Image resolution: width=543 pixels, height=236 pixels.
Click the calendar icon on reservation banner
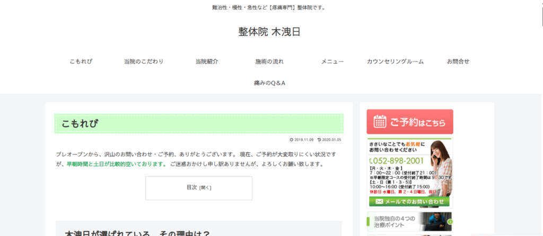(x=380, y=122)
